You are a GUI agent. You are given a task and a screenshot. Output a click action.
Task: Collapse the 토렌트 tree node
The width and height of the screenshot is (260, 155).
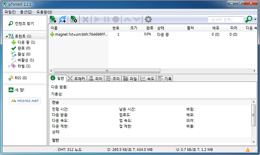point(6,36)
